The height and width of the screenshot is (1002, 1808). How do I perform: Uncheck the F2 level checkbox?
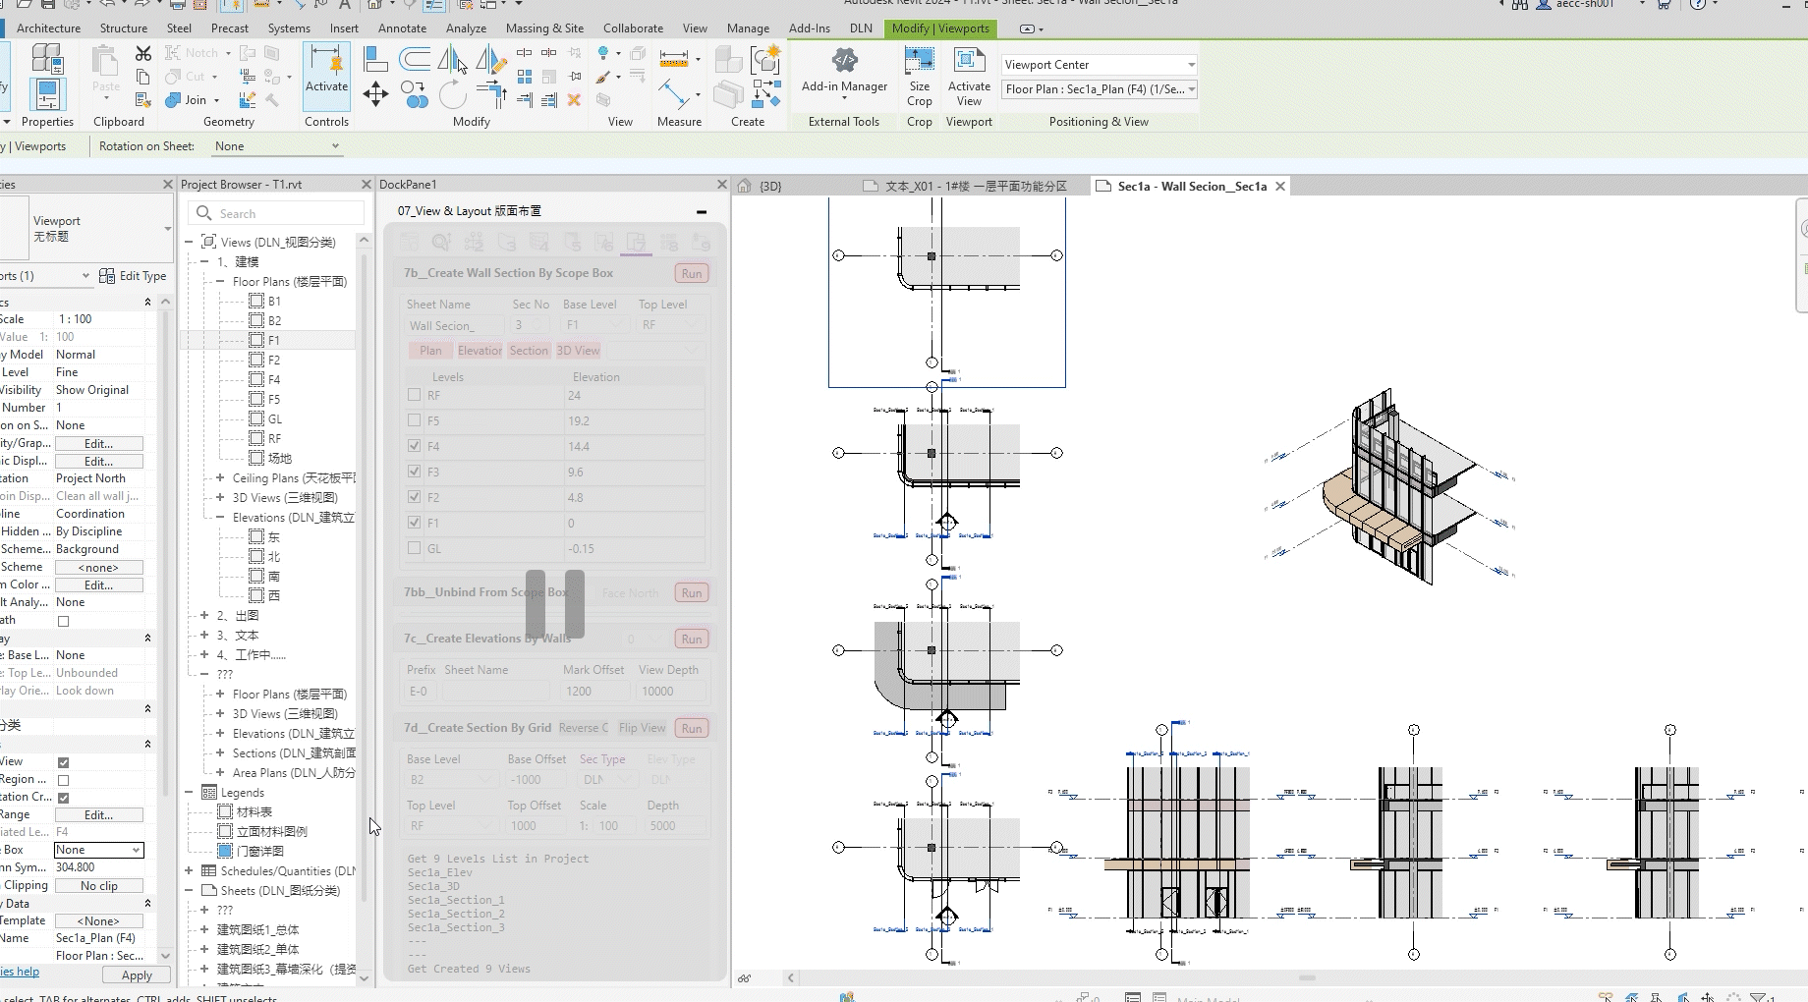click(x=414, y=497)
